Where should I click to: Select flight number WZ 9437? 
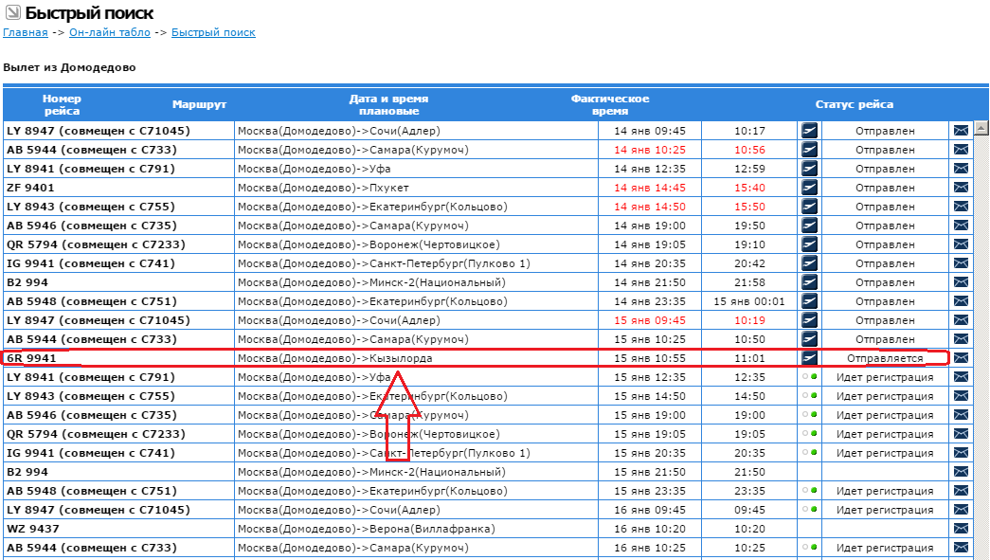(x=33, y=529)
